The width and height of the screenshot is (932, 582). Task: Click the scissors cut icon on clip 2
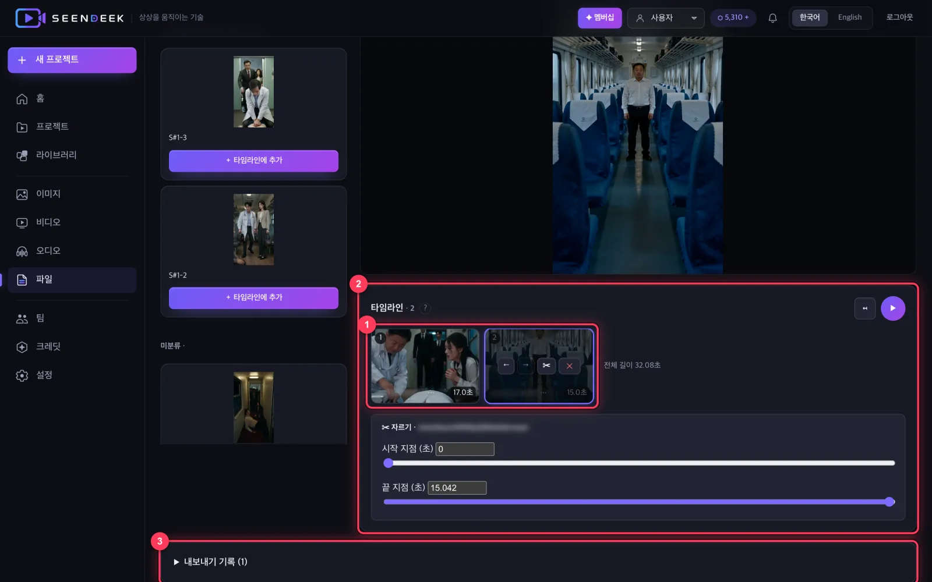pyautogui.click(x=546, y=365)
